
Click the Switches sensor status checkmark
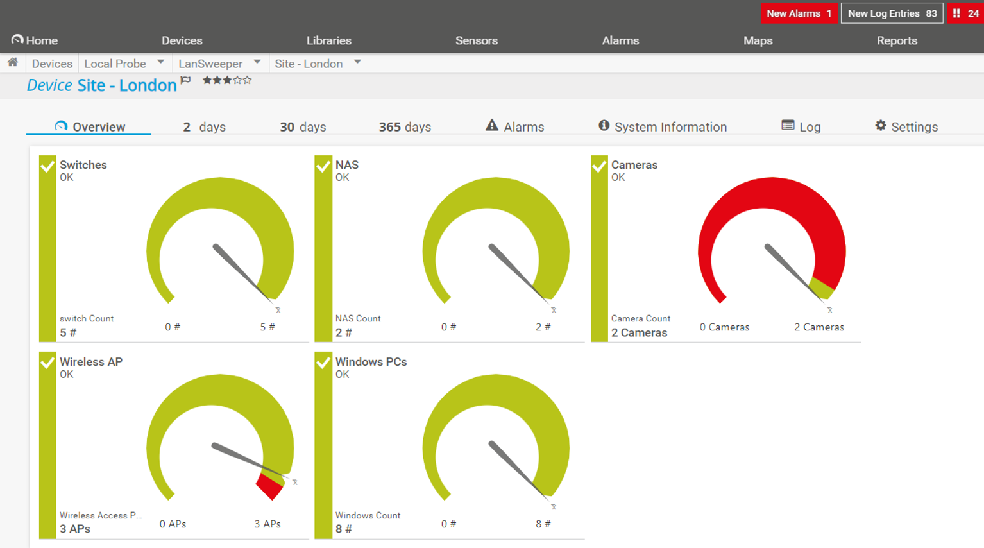[x=47, y=167]
